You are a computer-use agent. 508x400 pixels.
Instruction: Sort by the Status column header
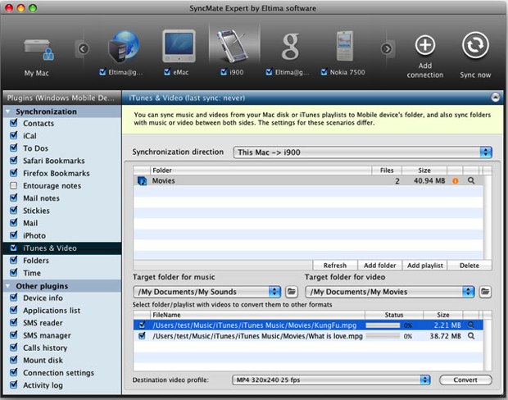coord(394,315)
